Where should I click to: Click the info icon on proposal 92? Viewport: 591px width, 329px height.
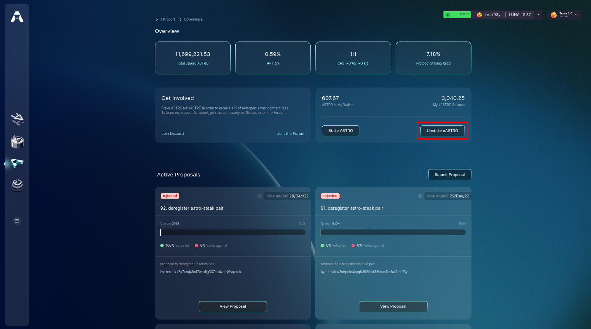click(x=260, y=196)
